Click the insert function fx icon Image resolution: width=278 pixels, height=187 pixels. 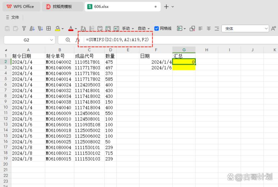[77, 40]
